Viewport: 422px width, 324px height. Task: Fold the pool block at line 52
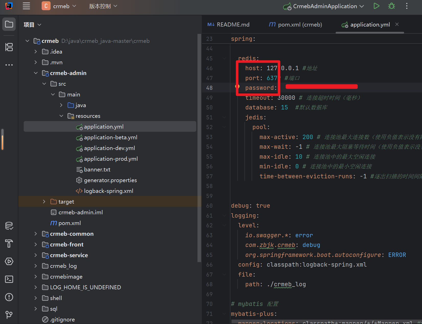click(224, 127)
